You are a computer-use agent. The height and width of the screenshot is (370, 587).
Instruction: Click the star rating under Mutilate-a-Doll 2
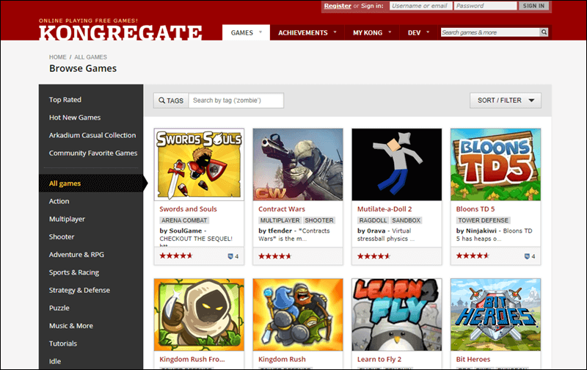click(373, 256)
